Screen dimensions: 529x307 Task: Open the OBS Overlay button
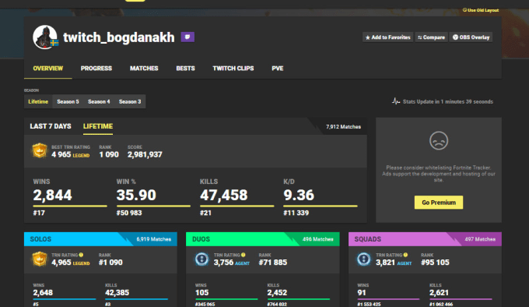[471, 37]
